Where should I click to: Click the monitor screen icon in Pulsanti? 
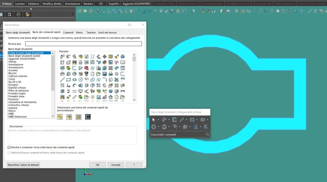(x=80, y=91)
